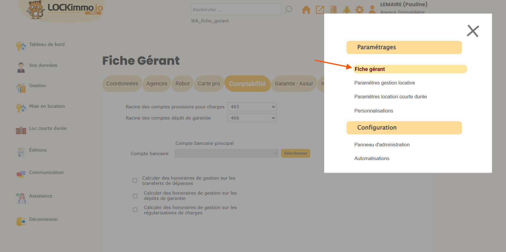This screenshot has width=506, height=252.
Task: Click the user profile icon
Action: coord(372,10)
